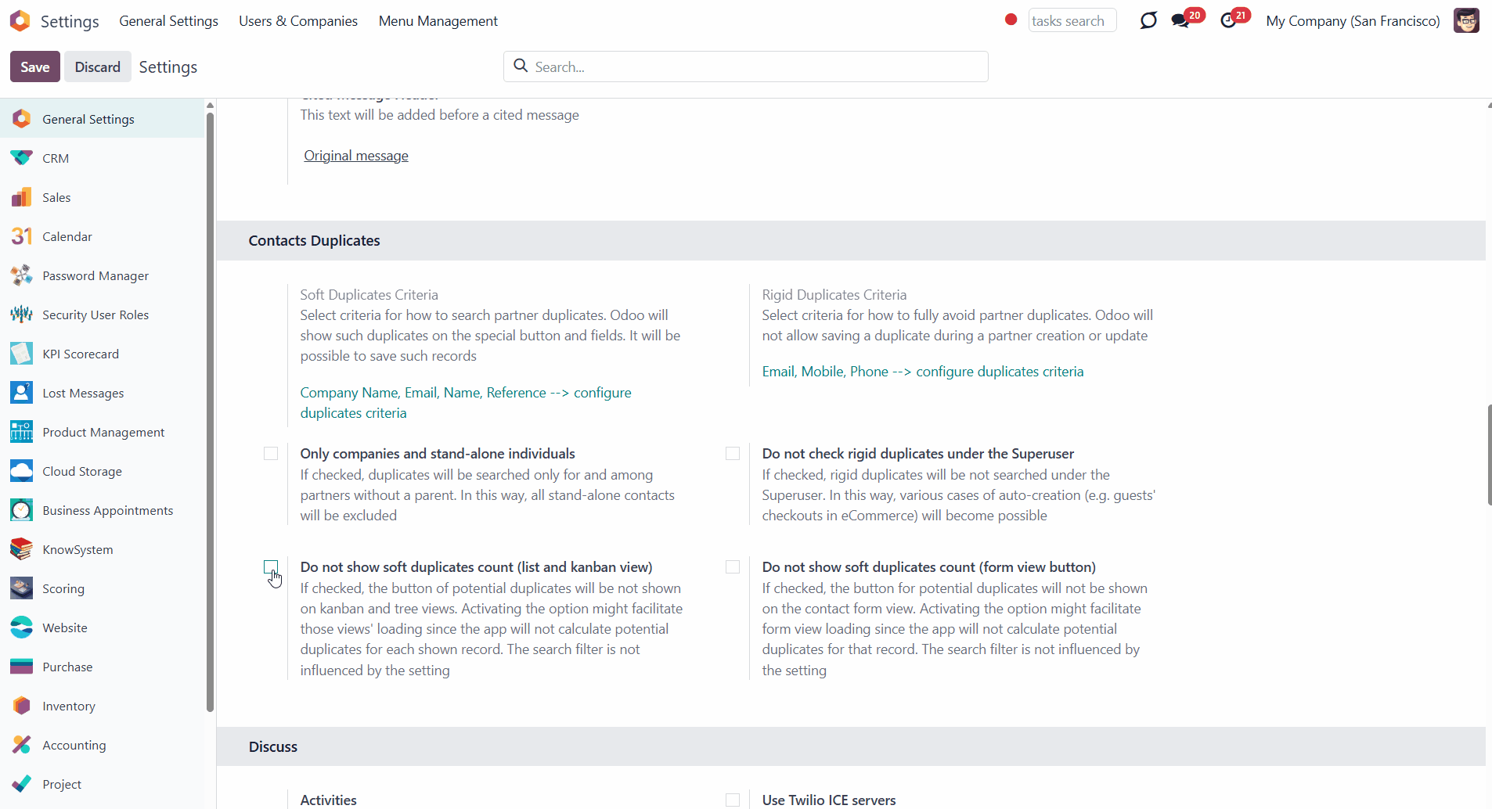The height and width of the screenshot is (809, 1492).
Task: Click the Contacts Duplicates section header
Action: pos(315,241)
